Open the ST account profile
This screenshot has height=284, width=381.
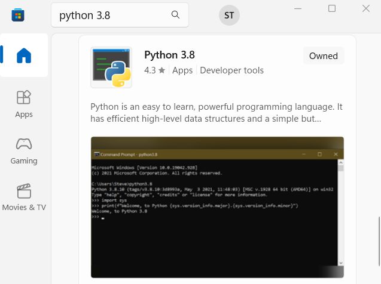tap(229, 15)
